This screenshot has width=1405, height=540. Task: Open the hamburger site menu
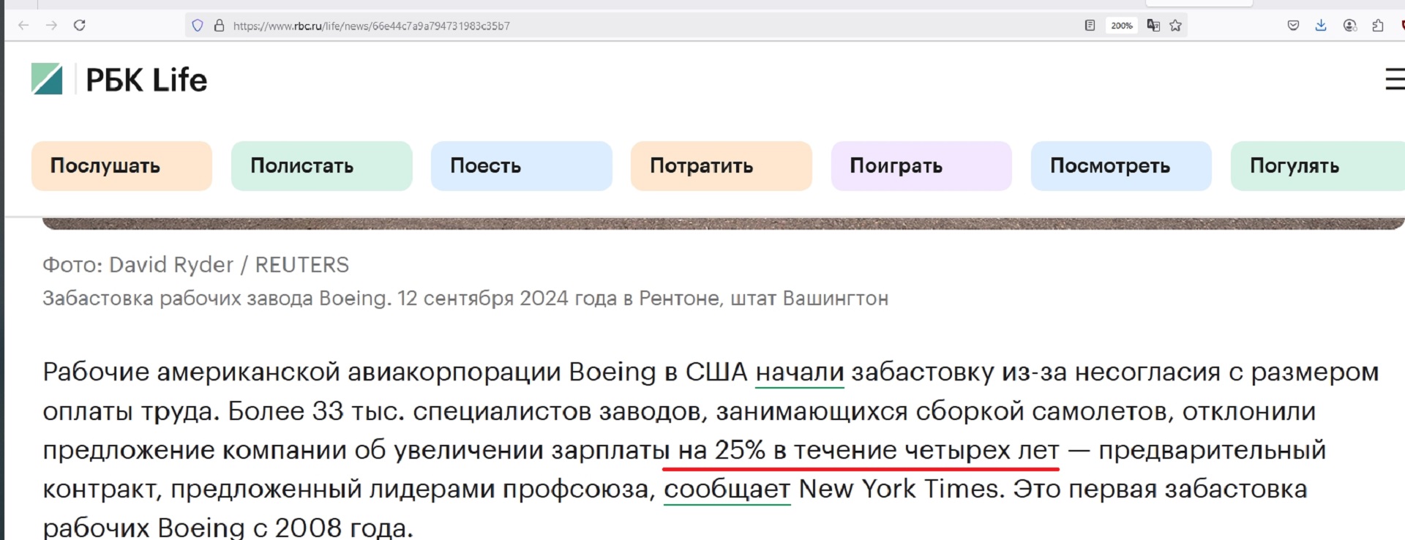pyautogui.click(x=1395, y=79)
